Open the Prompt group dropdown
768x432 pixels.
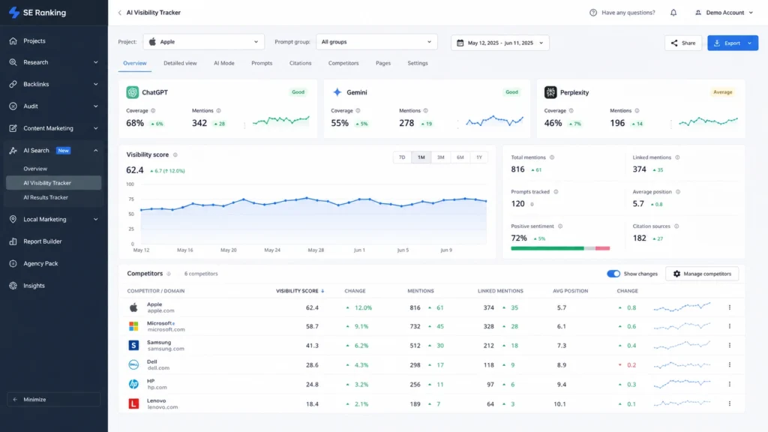[x=376, y=42]
